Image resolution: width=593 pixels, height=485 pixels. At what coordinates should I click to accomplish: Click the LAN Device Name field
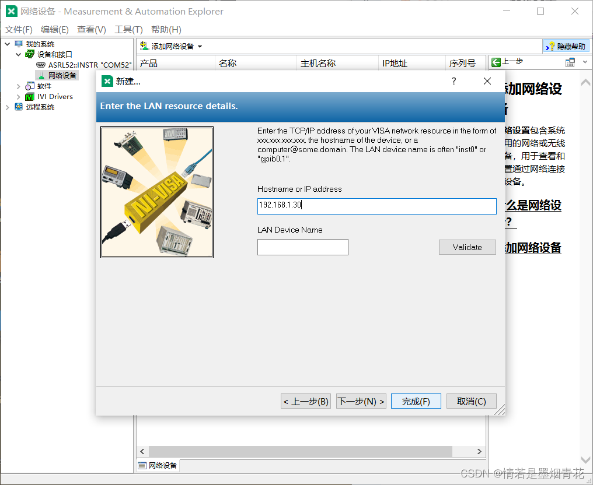click(302, 247)
